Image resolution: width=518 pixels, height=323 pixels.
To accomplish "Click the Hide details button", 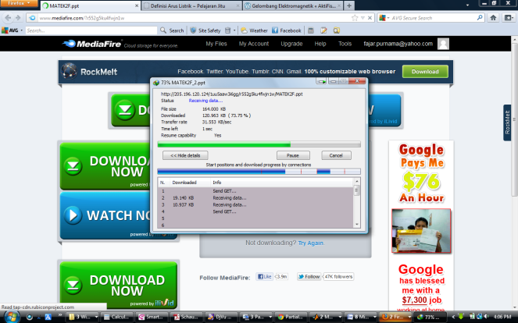I will [185, 155].
